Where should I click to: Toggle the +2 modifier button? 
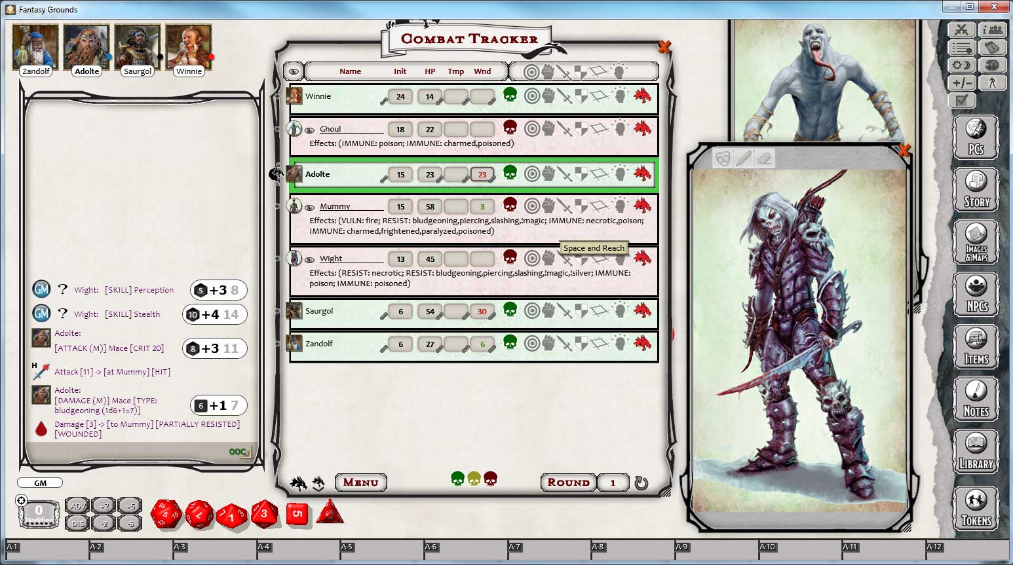(x=104, y=505)
